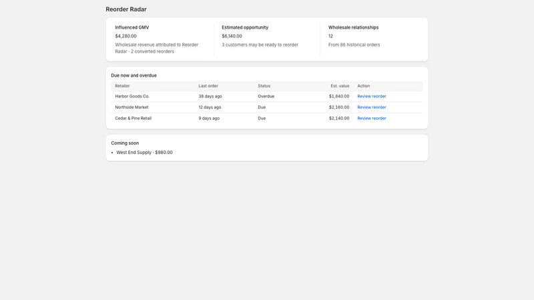Click the West End Supply · $980.00 item
The height and width of the screenshot is (300, 534).
click(144, 153)
